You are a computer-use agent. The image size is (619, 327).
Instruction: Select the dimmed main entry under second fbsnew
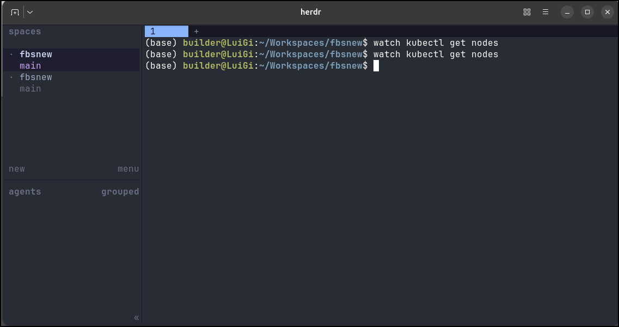point(30,89)
